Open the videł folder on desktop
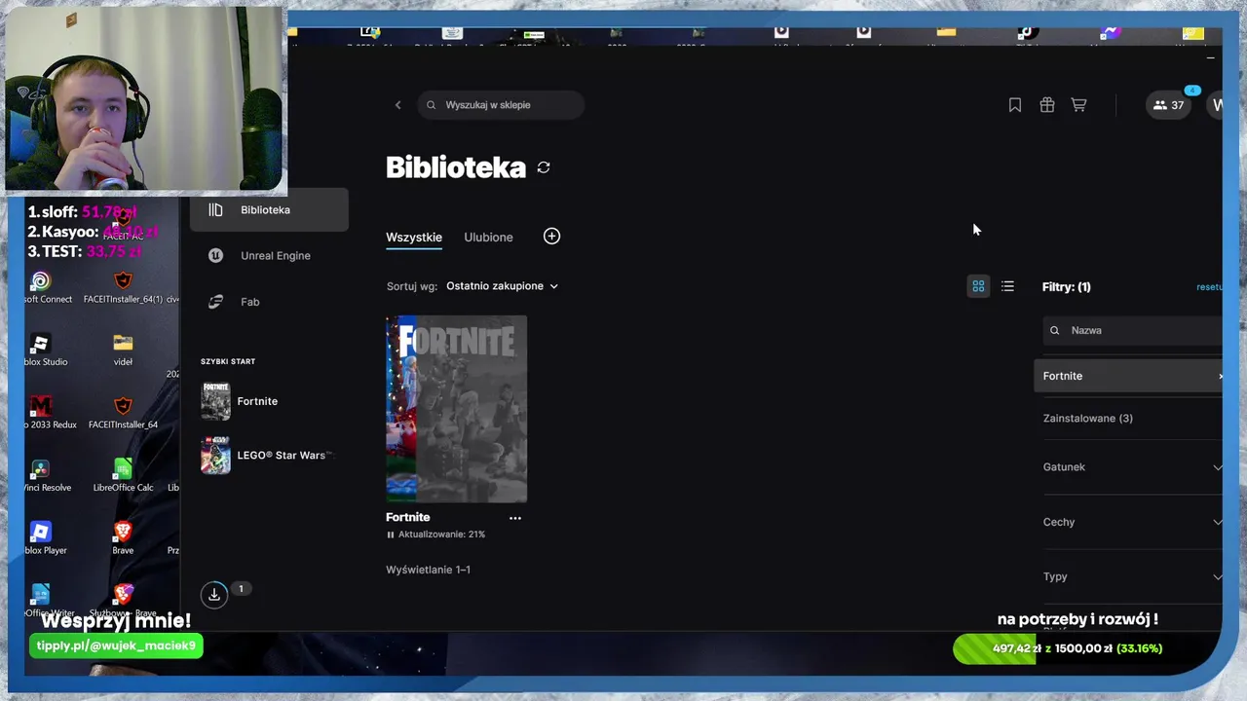The height and width of the screenshot is (701, 1247). [123, 350]
